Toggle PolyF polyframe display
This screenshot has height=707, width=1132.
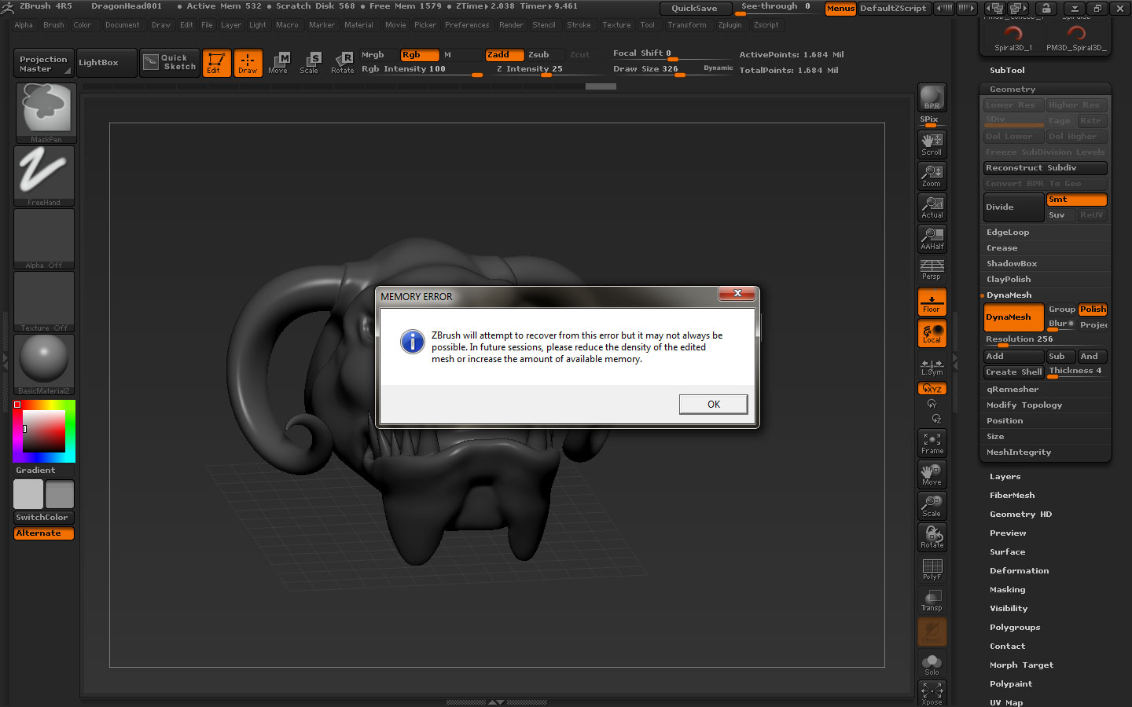[932, 569]
